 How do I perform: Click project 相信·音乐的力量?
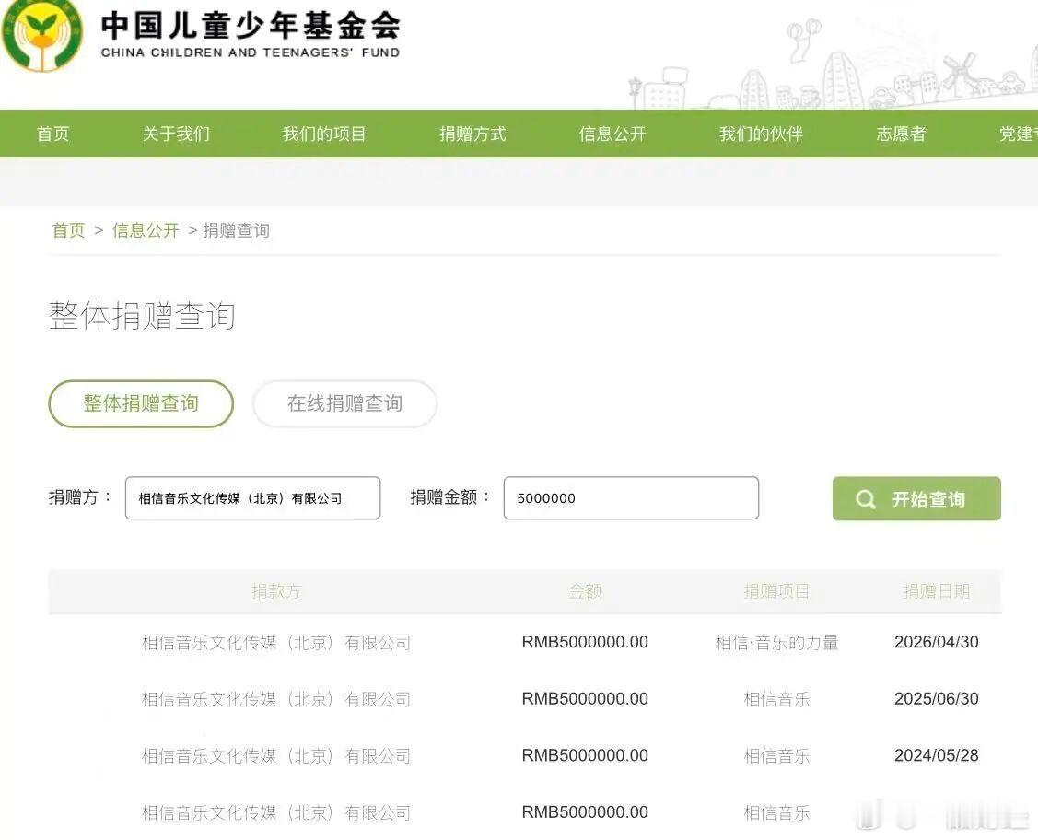click(x=777, y=642)
